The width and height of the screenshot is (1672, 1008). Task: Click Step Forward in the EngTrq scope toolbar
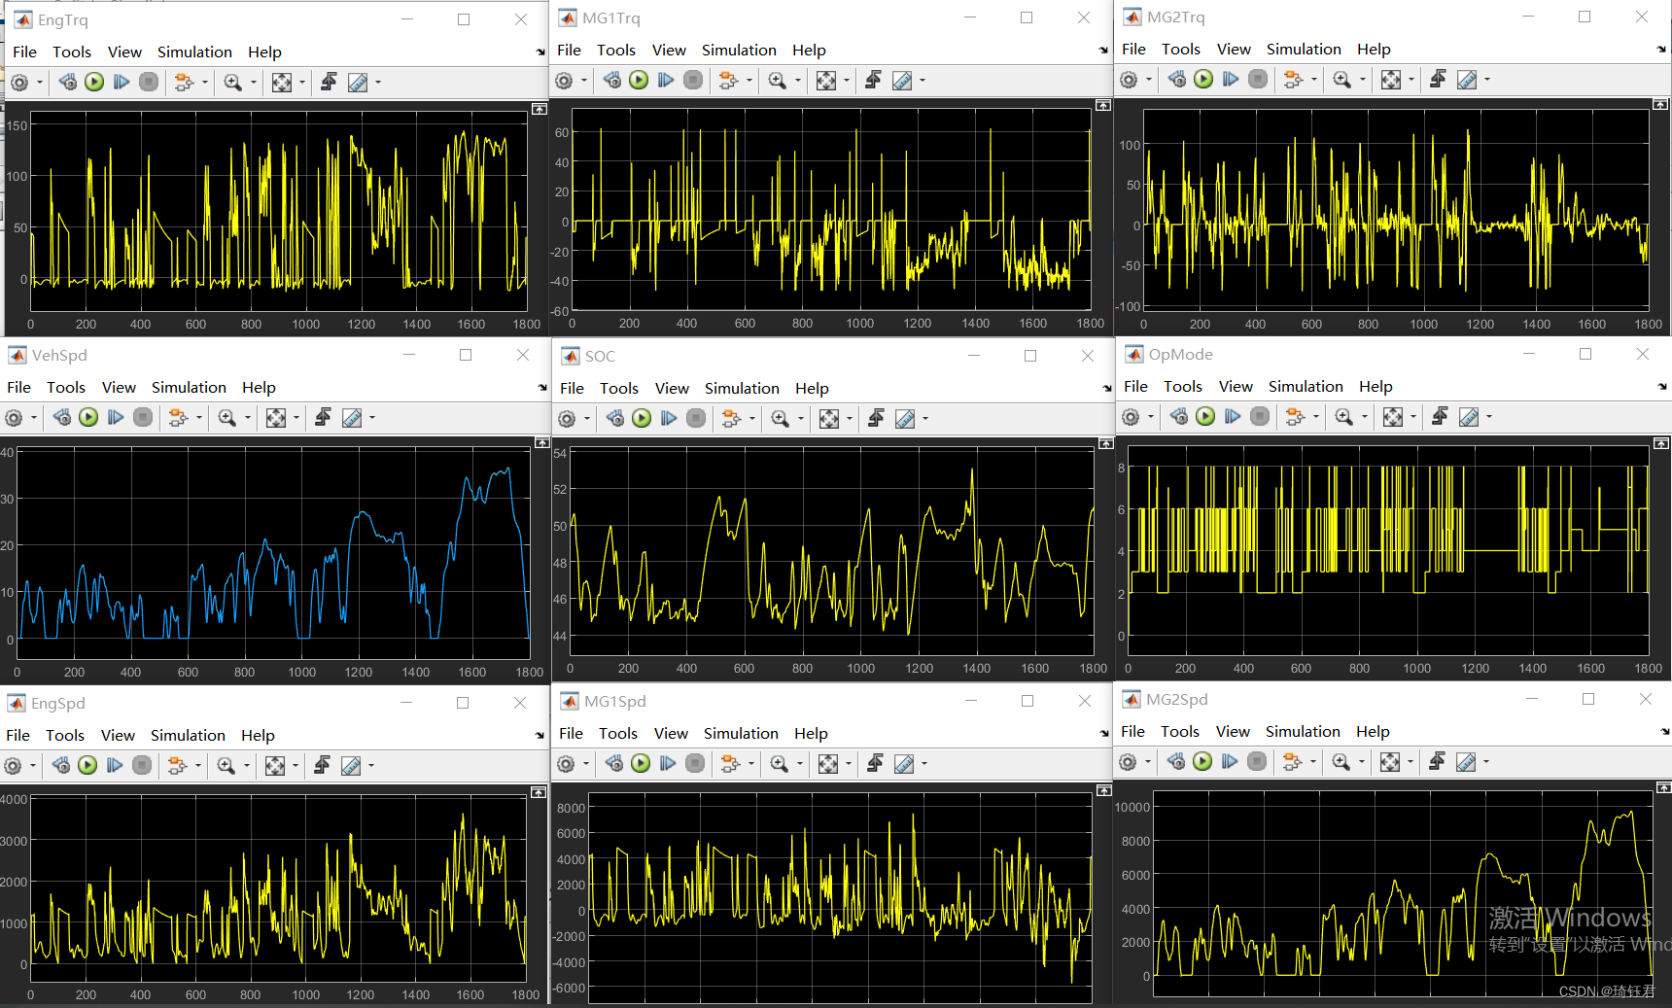[x=122, y=83]
